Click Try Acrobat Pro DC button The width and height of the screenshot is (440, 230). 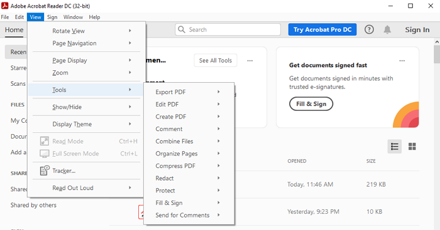[x=322, y=29]
